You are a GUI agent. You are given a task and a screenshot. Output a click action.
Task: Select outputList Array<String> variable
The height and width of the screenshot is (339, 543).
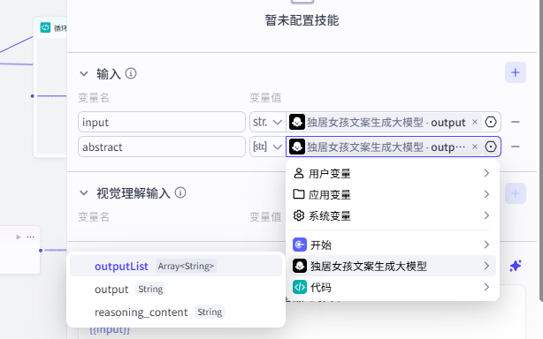pos(176,266)
